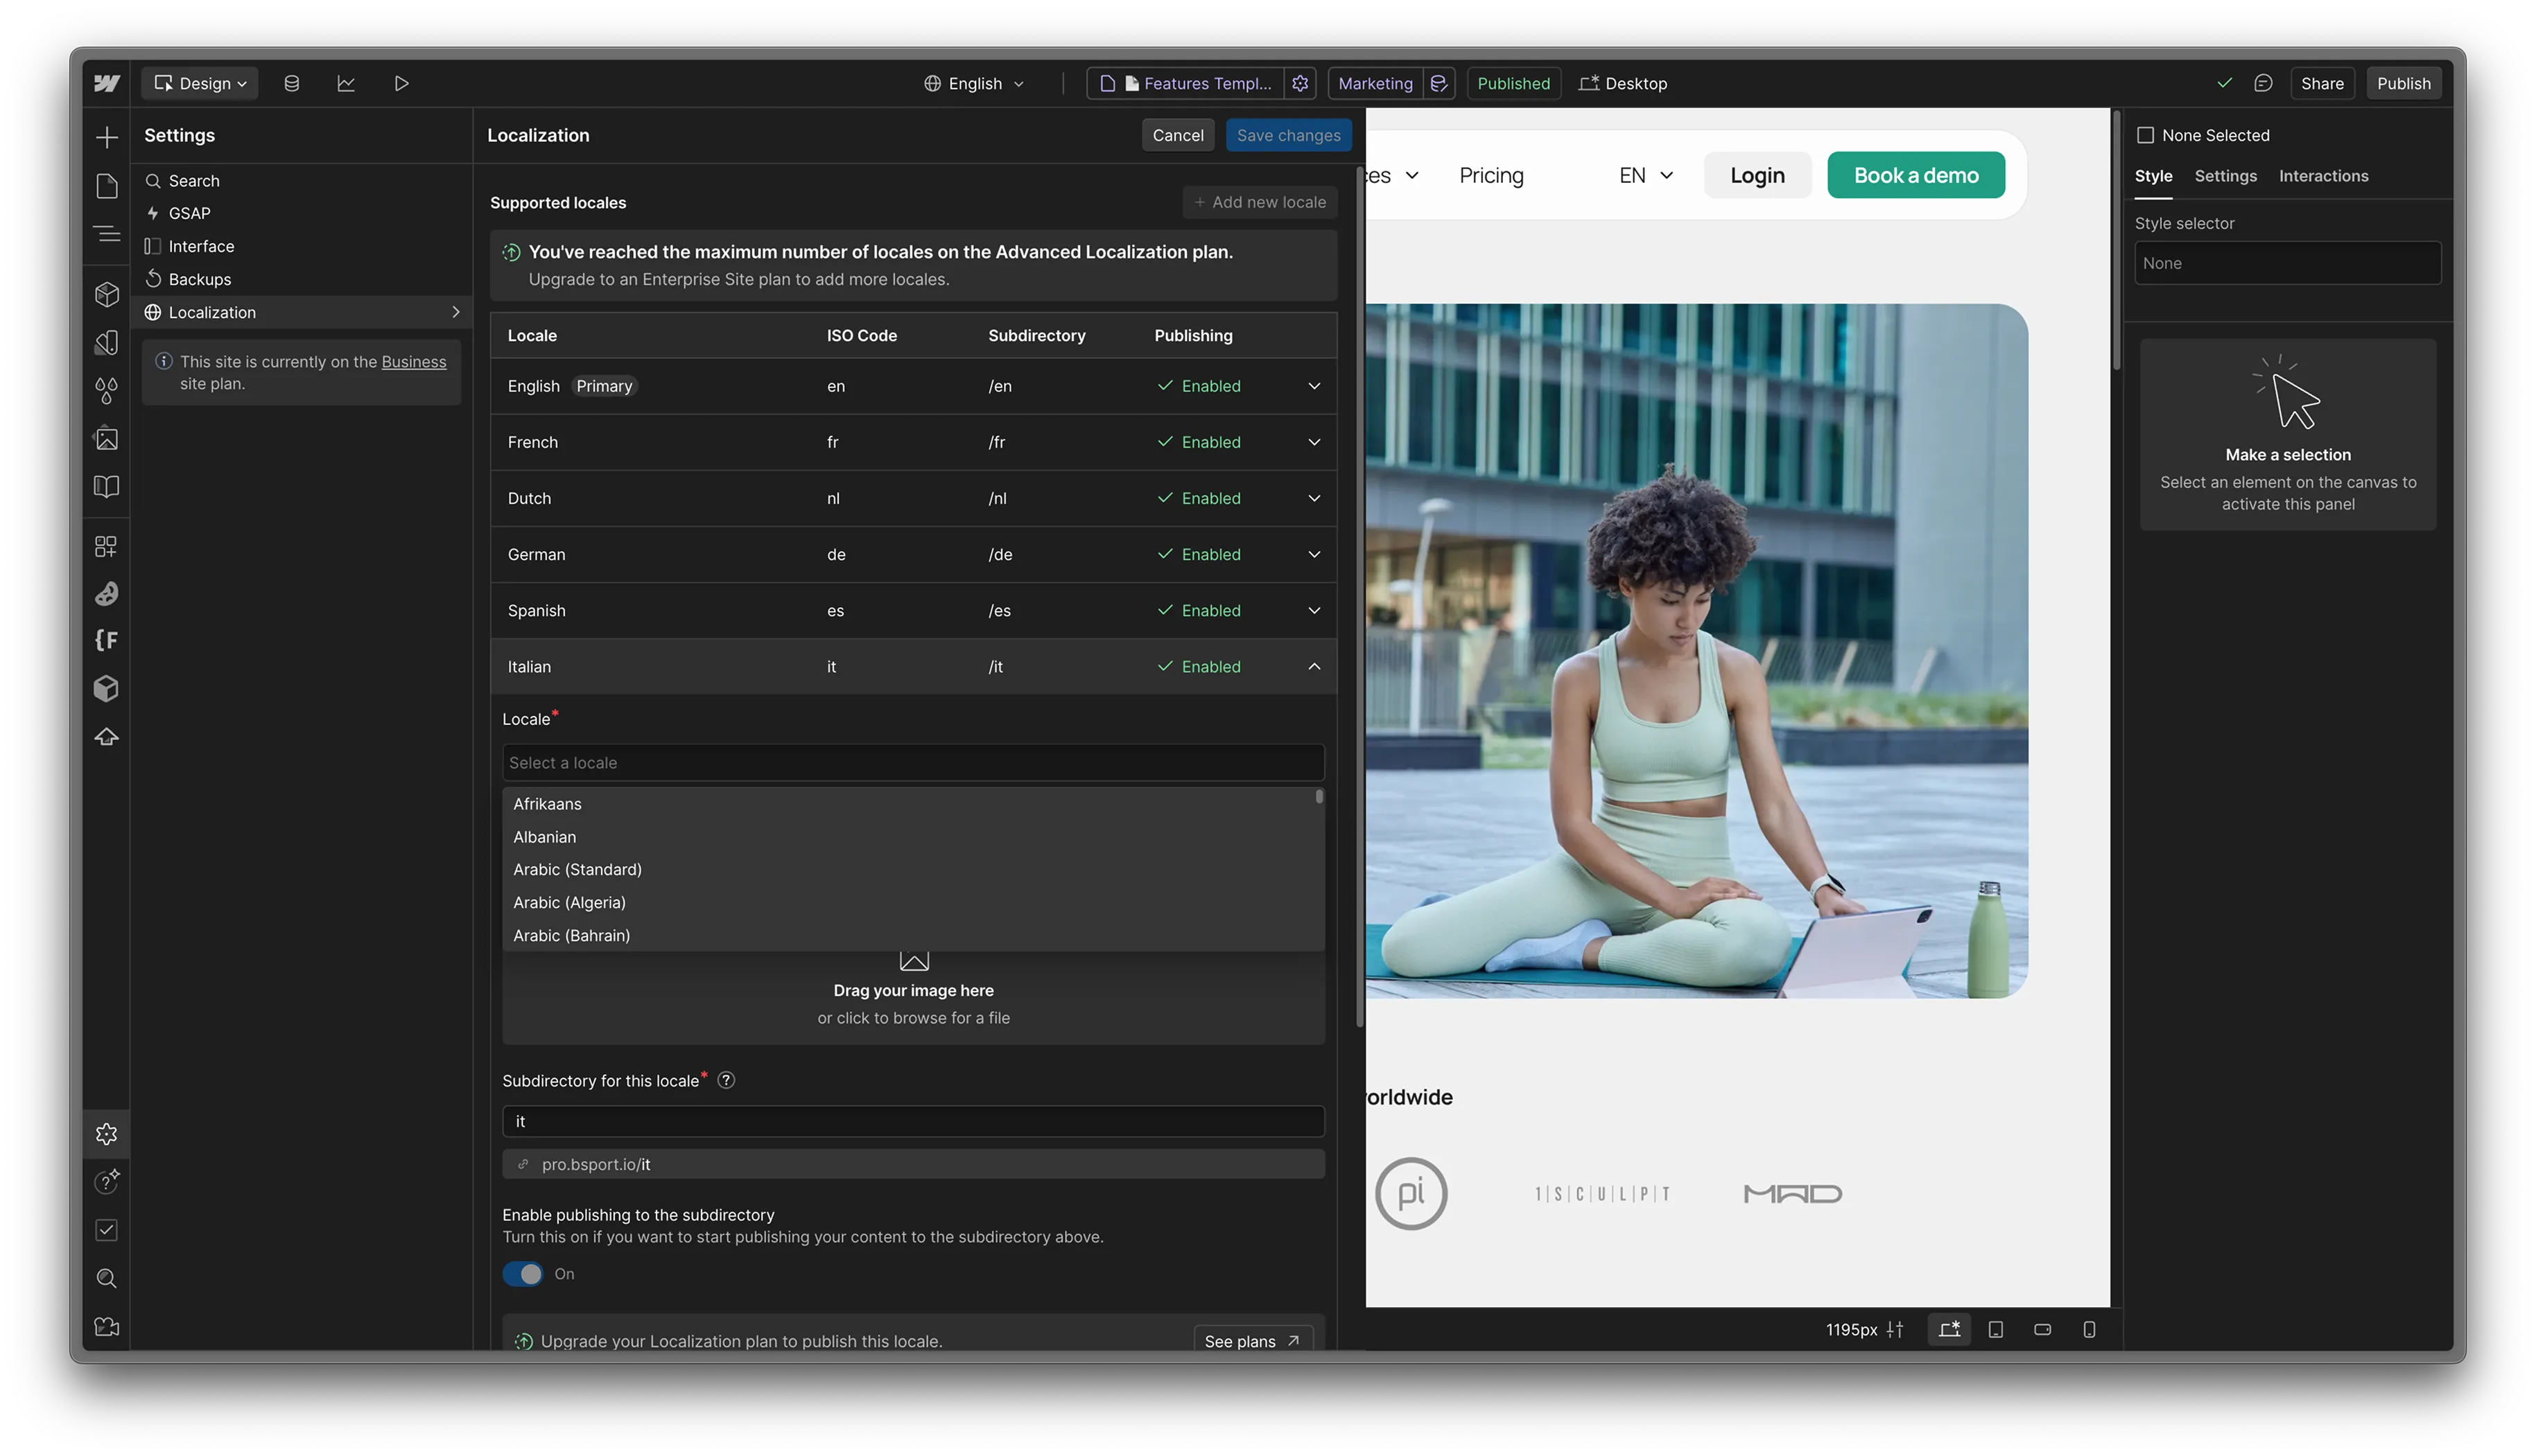Expand the French locale row chevron
Image resolution: width=2536 pixels, height=1456 pixels.
tap(1314, 442)
